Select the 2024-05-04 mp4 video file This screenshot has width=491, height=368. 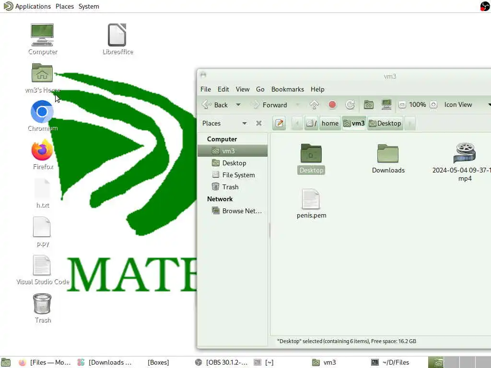coord(465,162)
